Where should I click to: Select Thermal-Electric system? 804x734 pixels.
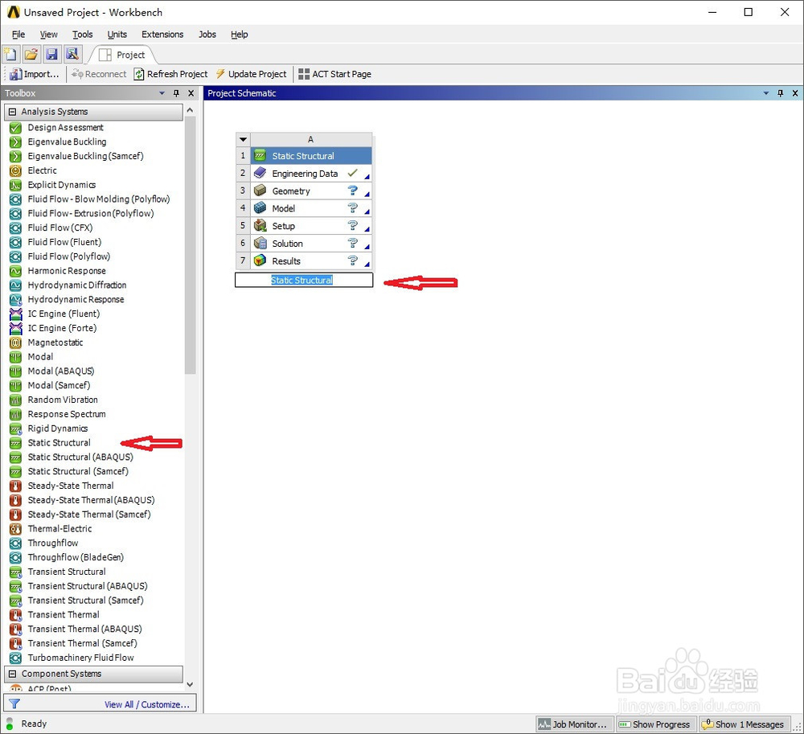pyautogui.click(x=59, y=528)
